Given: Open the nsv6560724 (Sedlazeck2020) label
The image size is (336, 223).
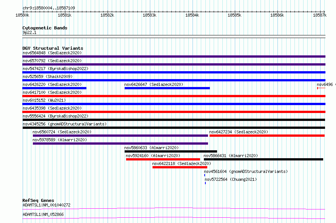Looking at the screenshot, I should click(62, 132).
